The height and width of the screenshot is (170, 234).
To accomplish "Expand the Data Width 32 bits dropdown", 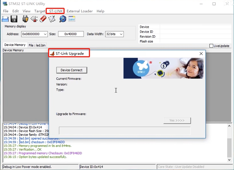I will tap(121, 34).
